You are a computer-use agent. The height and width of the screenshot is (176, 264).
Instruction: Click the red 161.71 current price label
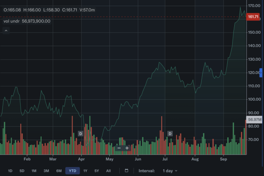point(252,17)
